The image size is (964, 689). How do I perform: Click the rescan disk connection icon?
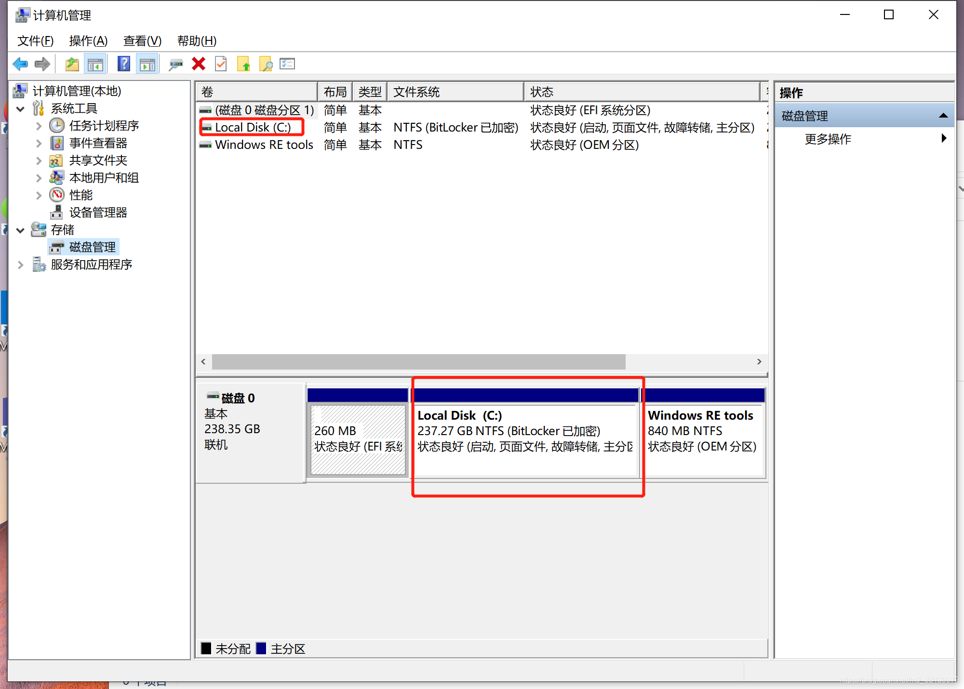(x=175, y=64)
